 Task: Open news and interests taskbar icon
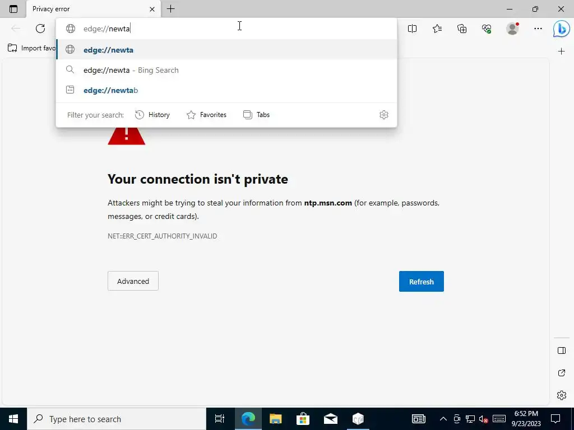tap(418, 419)
